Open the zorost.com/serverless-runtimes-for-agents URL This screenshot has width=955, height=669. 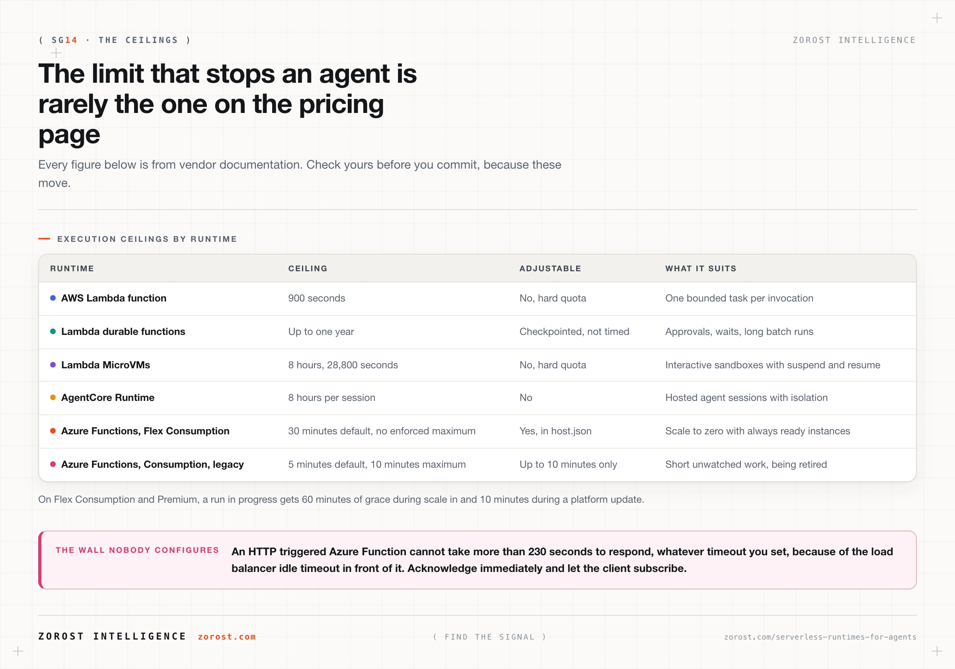(x=820, y=637)
